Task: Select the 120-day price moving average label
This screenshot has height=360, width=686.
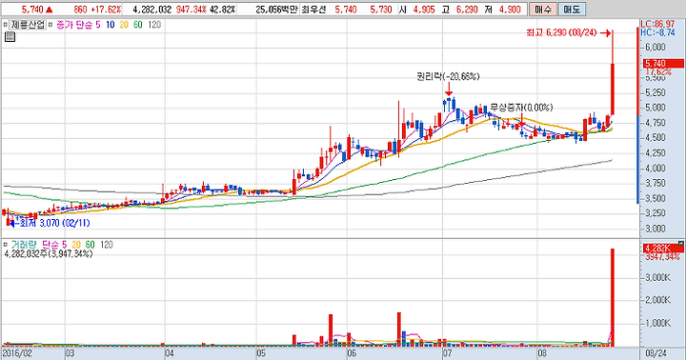Action: coord(154,25)
